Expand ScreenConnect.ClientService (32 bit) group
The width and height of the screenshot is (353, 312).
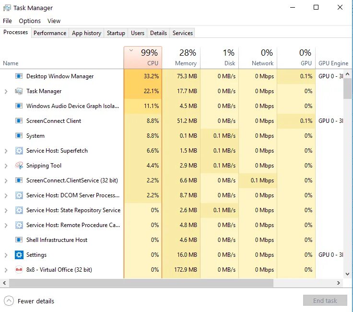click(6, 180)
